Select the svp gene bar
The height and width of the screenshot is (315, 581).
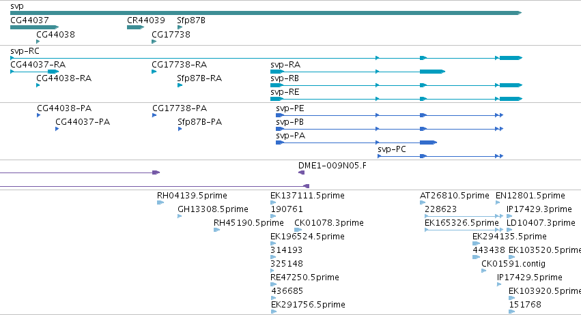266,13
